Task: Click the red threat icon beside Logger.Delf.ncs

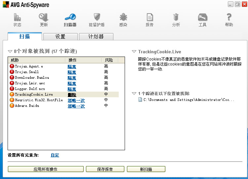Action: pyautogui.click(x=12, y=89)
